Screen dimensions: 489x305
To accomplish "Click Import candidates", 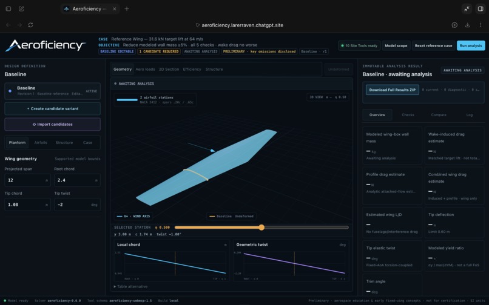I will 52,124.
